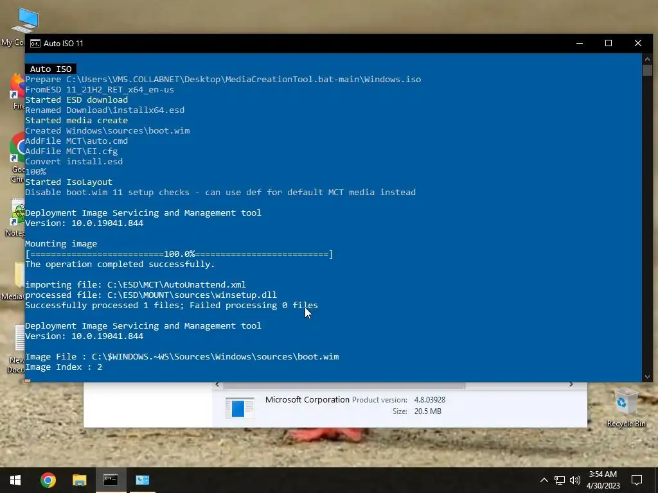Minimize the Auto ISO 11 window
658x493 pixels.
pos(580,43)
